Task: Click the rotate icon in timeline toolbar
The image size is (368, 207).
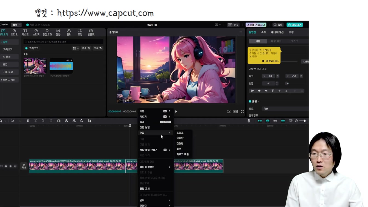Action: pos(82,121)
